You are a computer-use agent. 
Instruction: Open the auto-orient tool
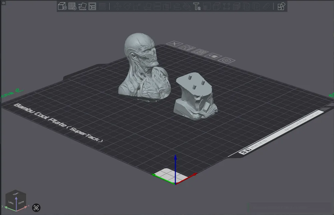[82, 6]
